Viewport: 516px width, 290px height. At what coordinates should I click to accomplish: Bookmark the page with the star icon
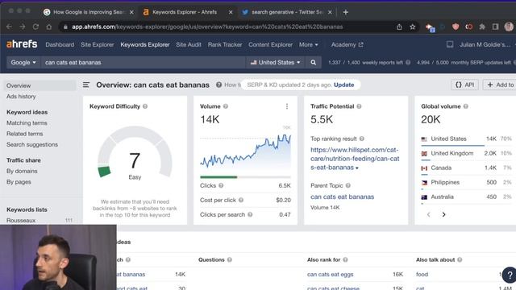pyautogui.click(x=412, y=27)
